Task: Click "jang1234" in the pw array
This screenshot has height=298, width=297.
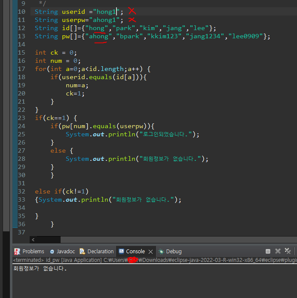Action: pyautogui.click(x=205, y=36)
